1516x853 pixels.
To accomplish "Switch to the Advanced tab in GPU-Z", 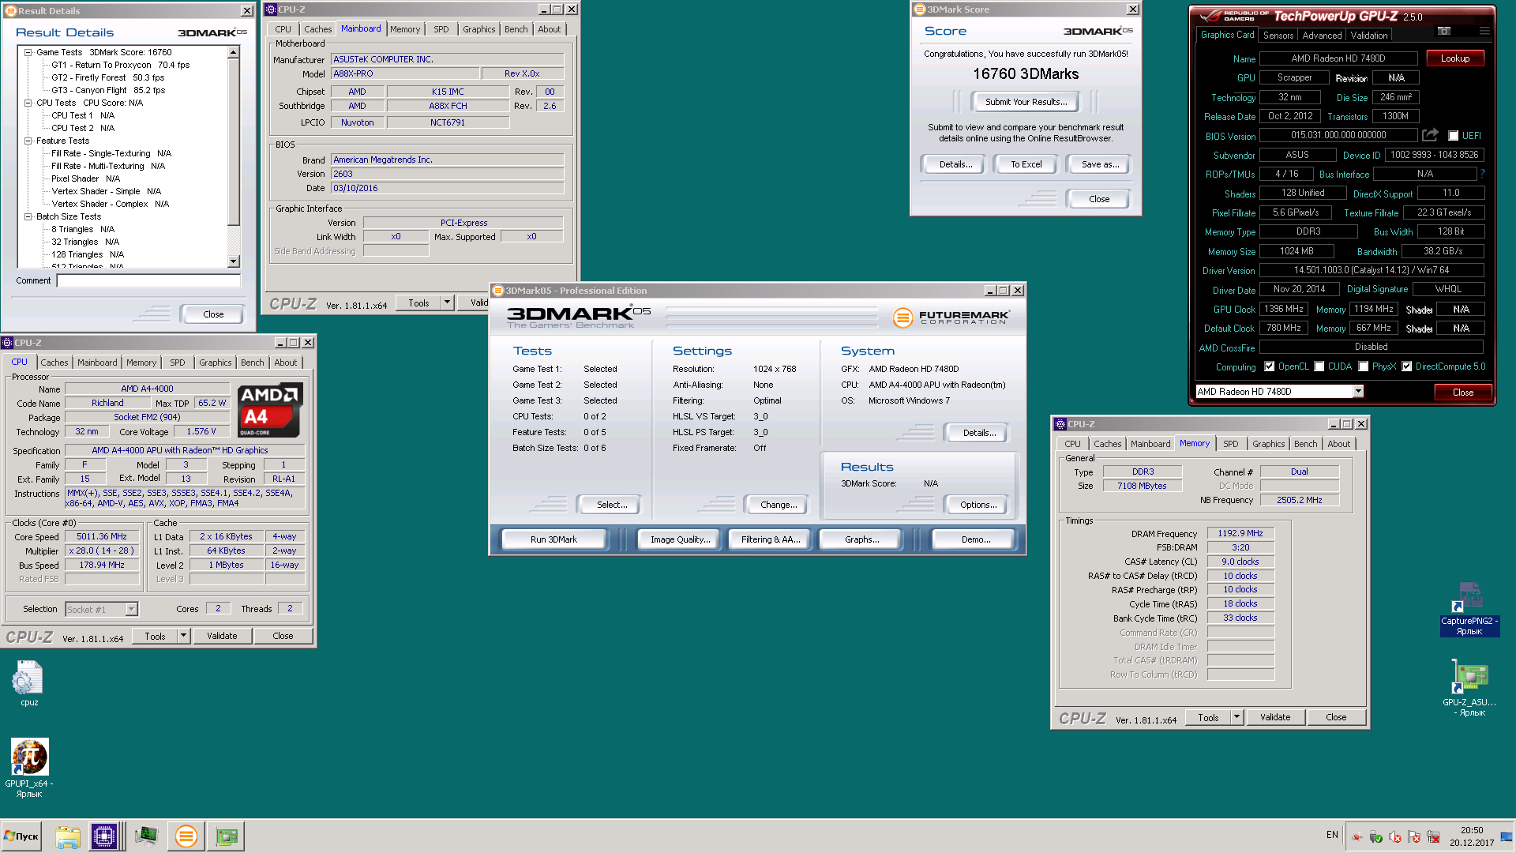I will (x=1322, y=36).
